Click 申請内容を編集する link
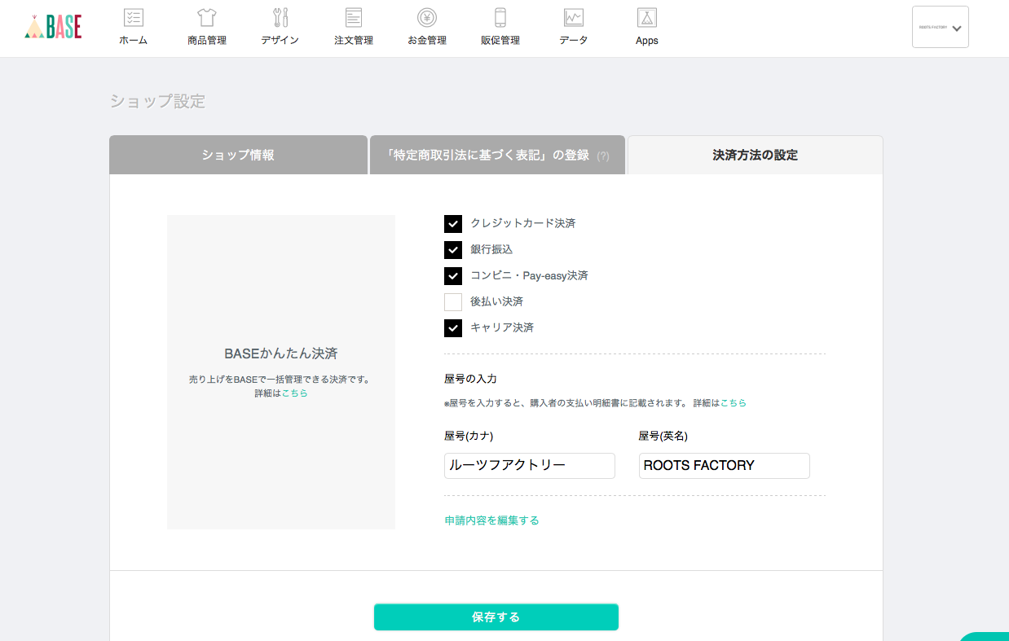Viewport: 1009px width, 641px height. 491,520
